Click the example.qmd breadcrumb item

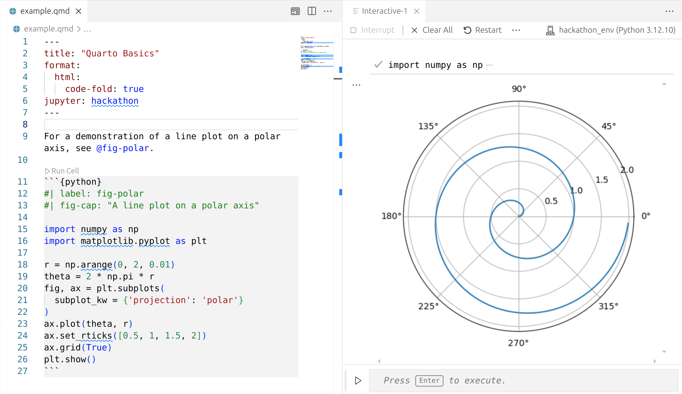pyautogui.click(x=43, y=29)
